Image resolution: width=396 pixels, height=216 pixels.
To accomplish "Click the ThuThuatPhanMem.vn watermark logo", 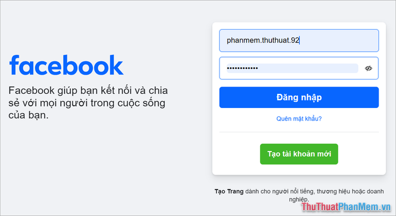I will 346,207.
